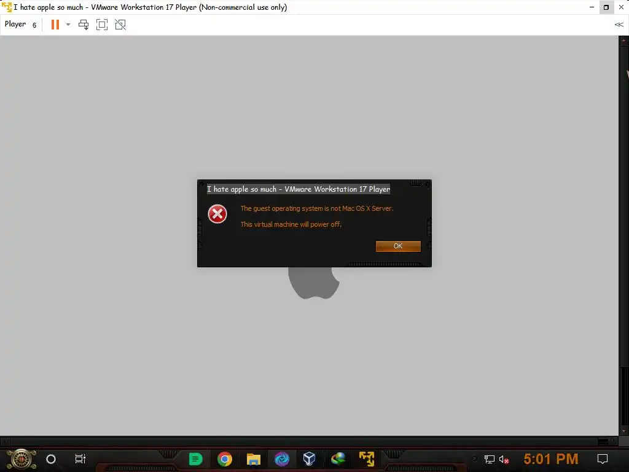Open the Action Center notifications icon
Image resolution: width=629 pixels, height=472 pixels.
603,458
